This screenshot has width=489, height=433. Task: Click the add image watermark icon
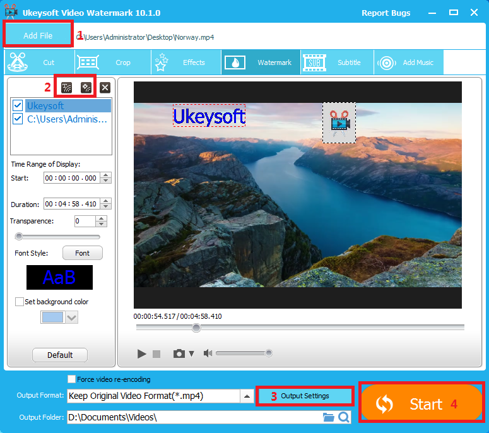(86, 88)
